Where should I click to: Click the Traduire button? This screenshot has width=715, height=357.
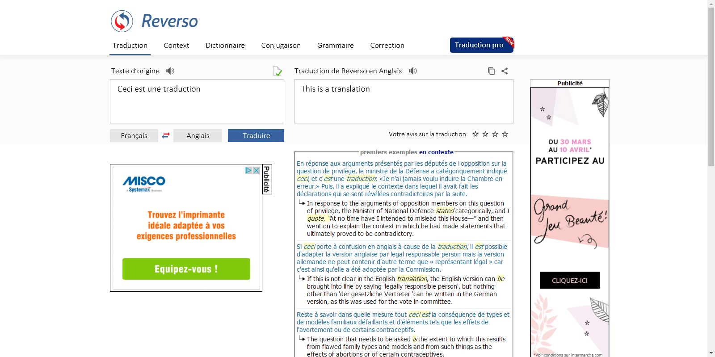256,136
